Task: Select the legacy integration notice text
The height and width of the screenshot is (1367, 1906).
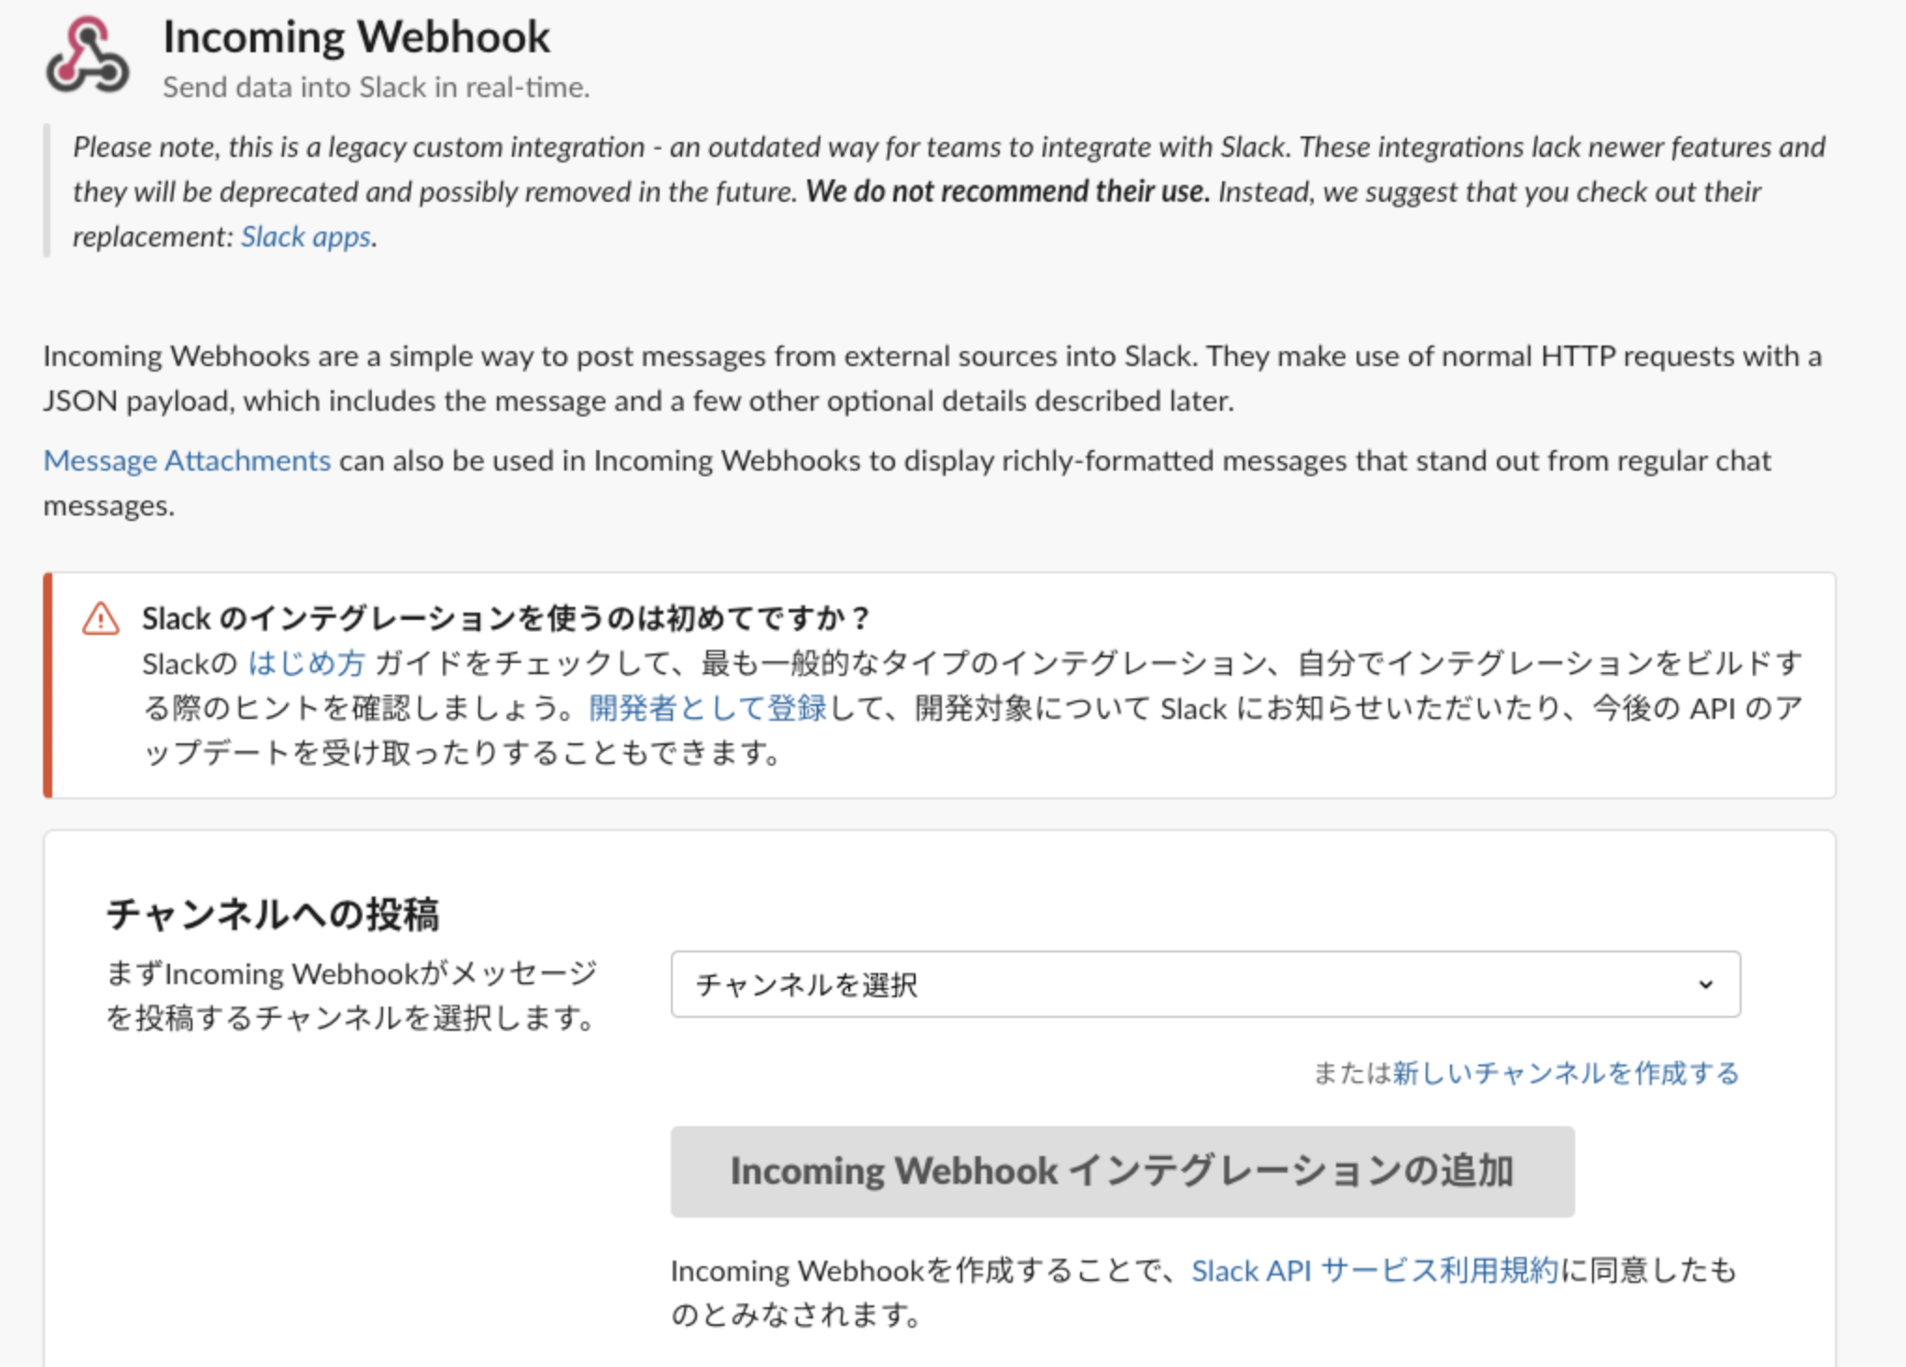Action: click(x=934, y=191)
